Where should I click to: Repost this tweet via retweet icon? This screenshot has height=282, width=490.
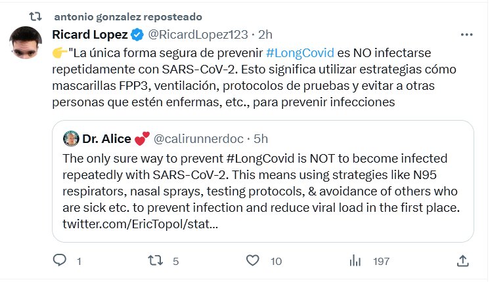pyautogui.click(x=155, y=260)
